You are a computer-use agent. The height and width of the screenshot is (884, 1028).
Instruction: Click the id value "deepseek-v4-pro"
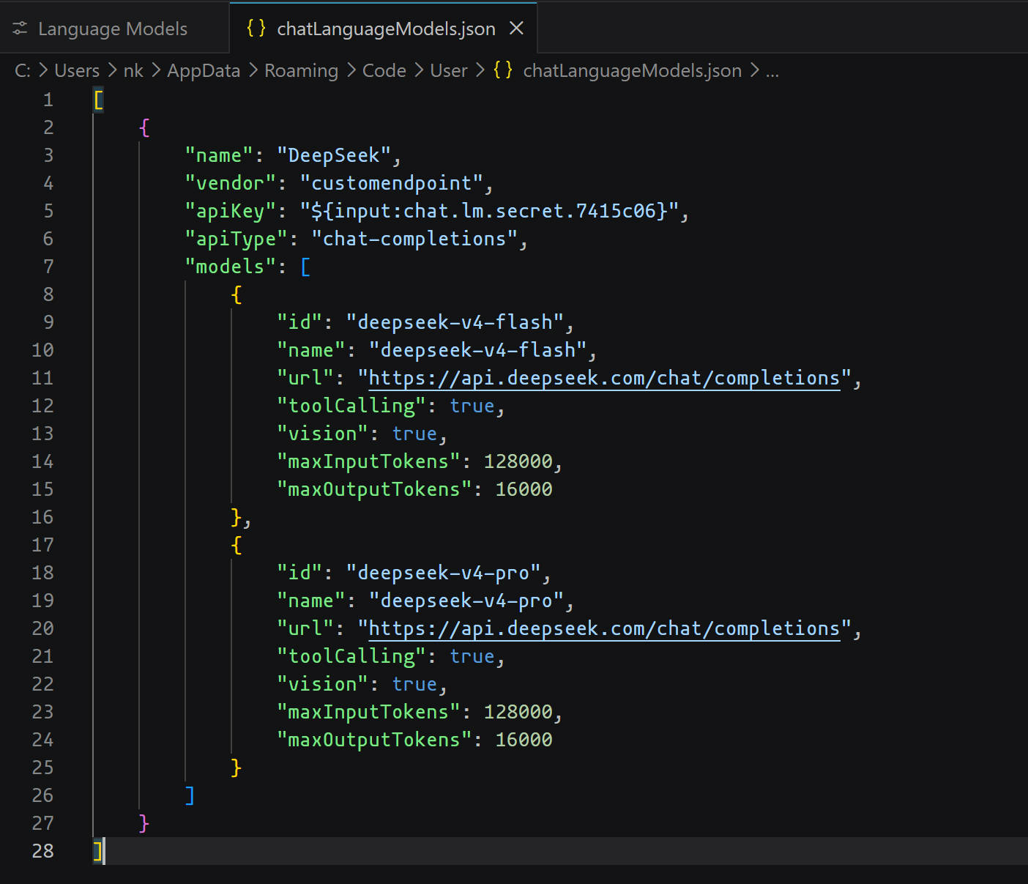coord(444,573)
